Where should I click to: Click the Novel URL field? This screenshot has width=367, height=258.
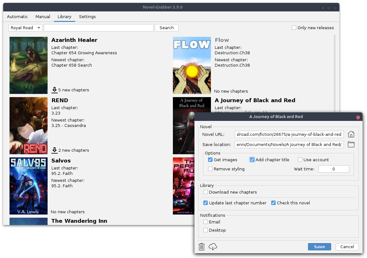[289, 134]
